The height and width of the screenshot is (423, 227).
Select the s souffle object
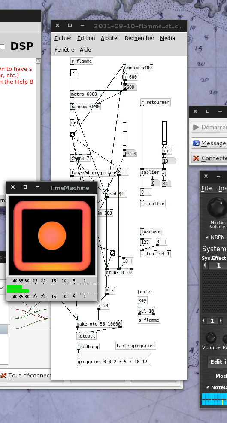(153, 204)
